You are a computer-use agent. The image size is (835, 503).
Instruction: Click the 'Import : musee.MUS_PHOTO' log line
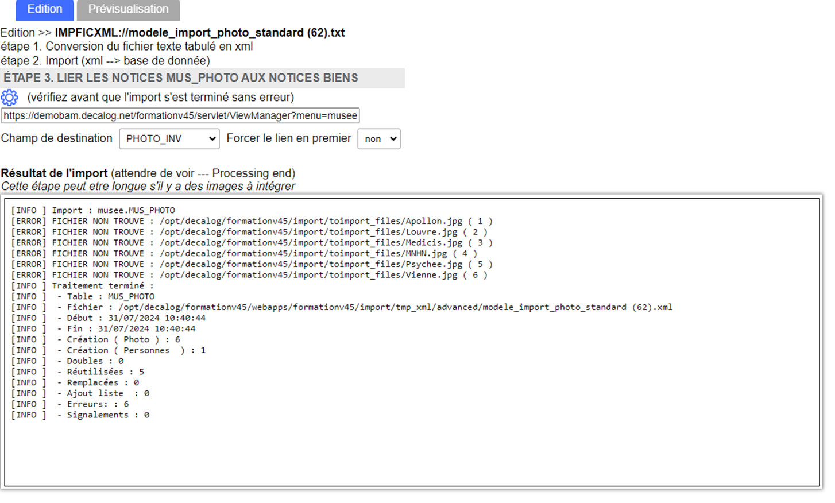93,210
